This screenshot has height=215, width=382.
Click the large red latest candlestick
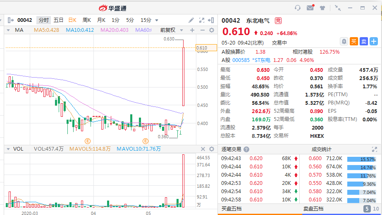pos(183,76)
